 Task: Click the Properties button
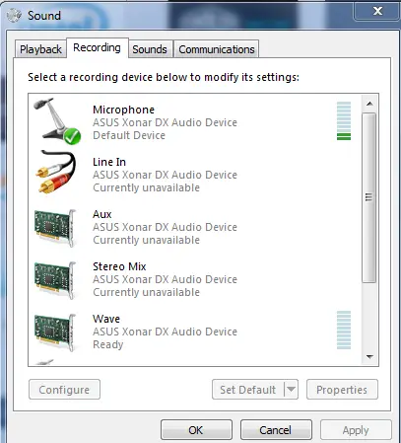point(342,390)
